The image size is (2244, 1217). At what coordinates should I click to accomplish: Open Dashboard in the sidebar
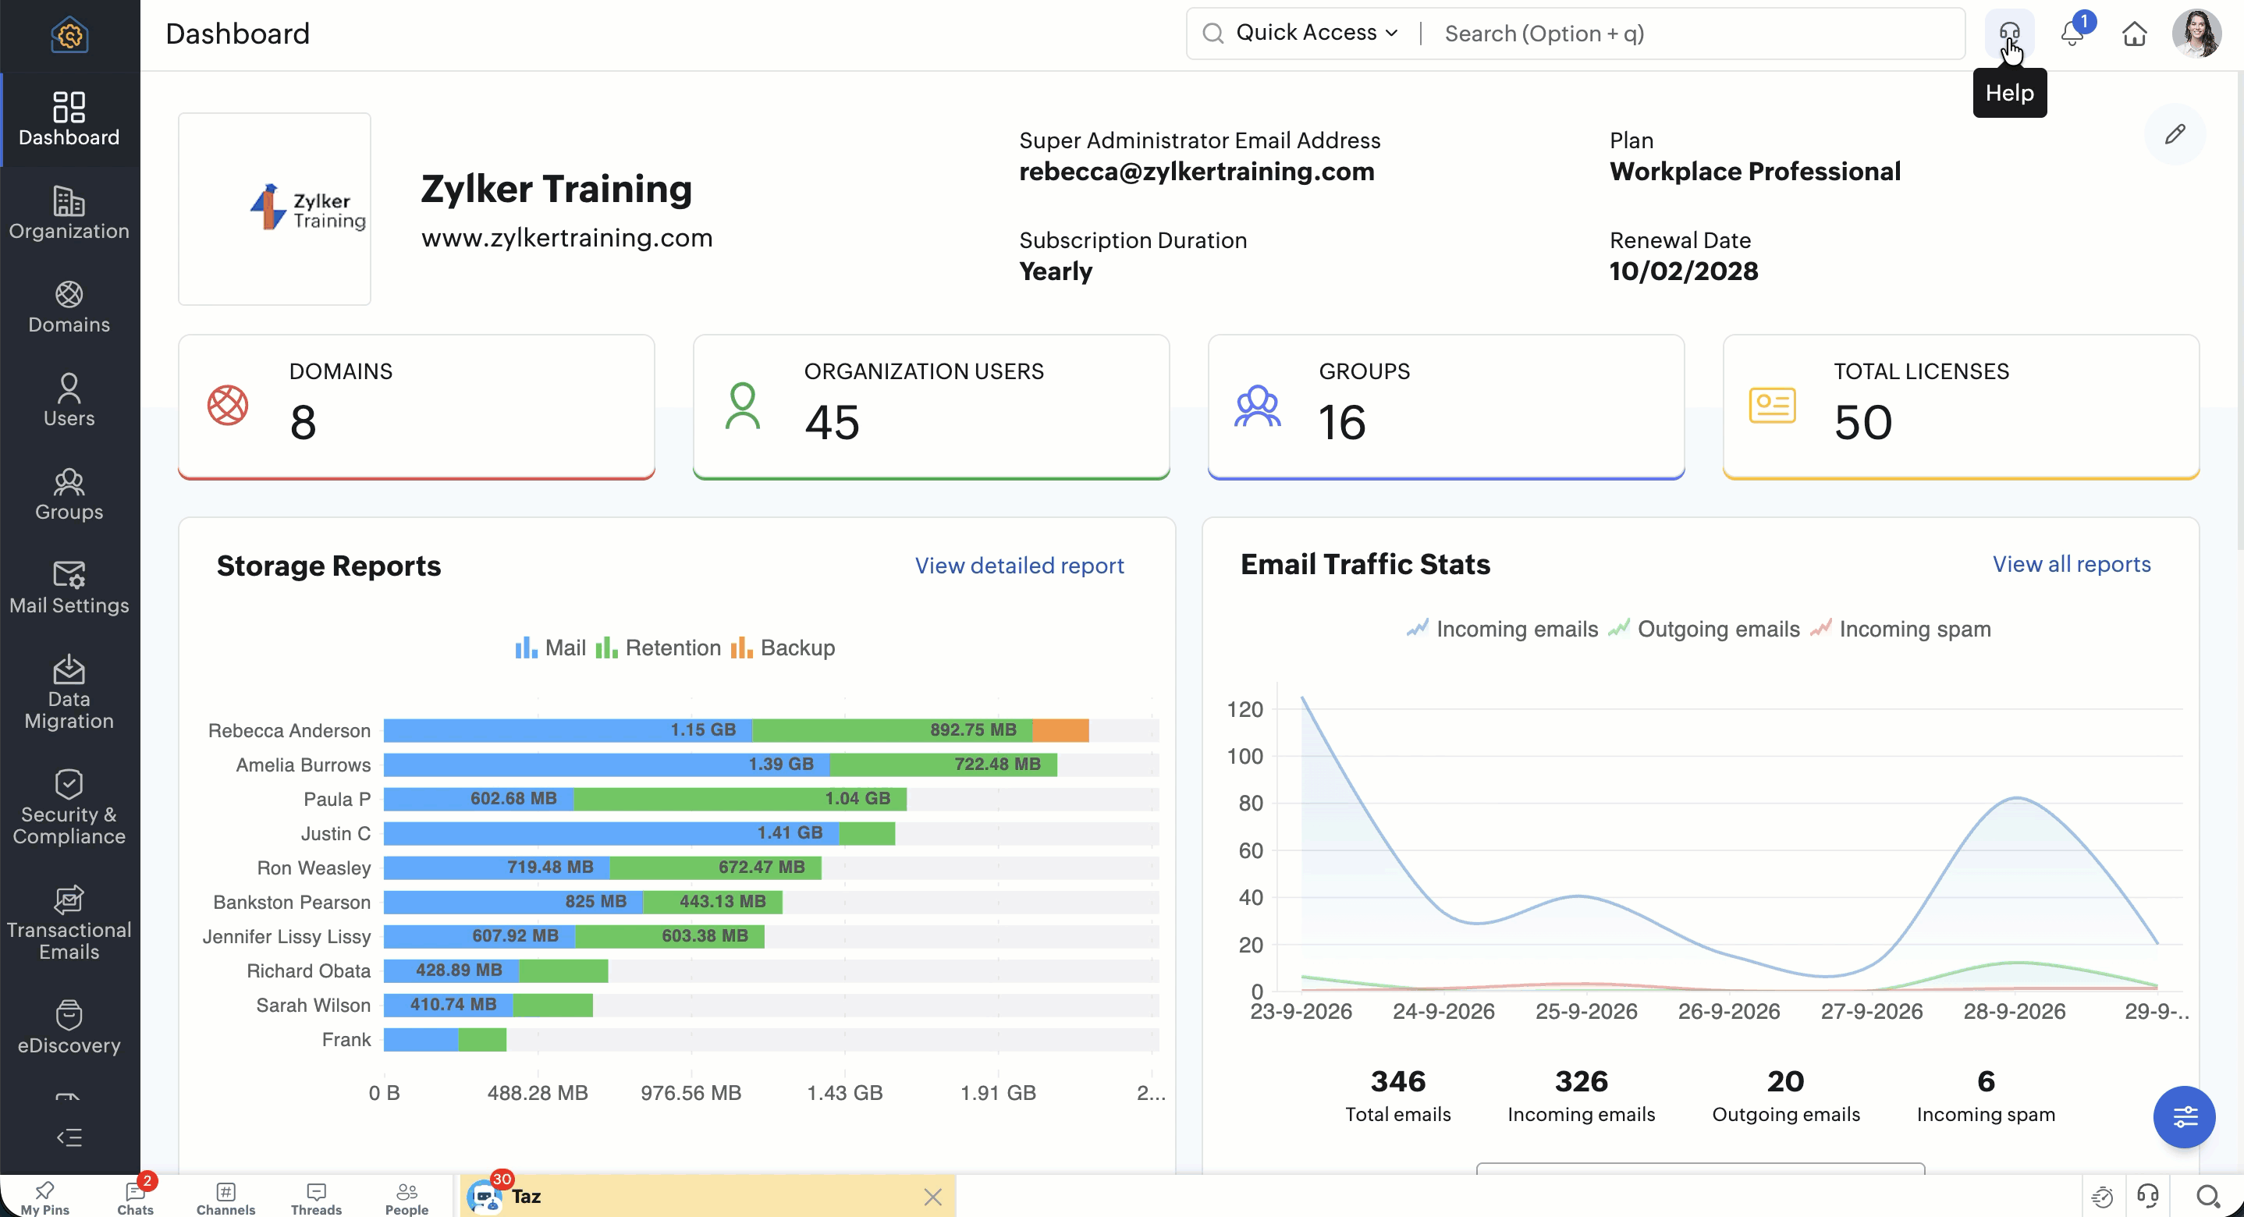tap(69, 119)
